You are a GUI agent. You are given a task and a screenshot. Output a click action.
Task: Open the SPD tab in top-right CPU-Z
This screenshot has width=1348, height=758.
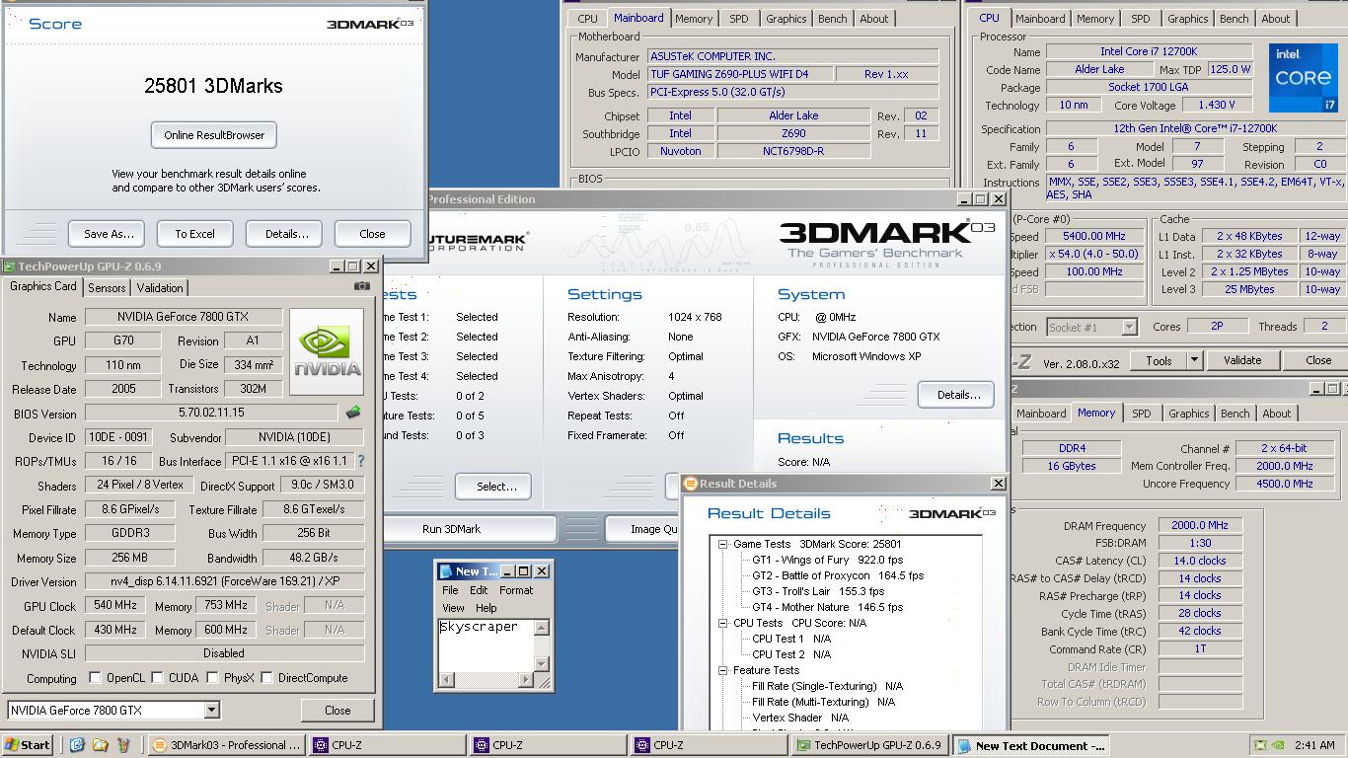[1140, 19]
